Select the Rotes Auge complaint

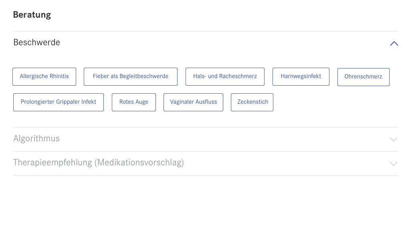coord(134,102)
